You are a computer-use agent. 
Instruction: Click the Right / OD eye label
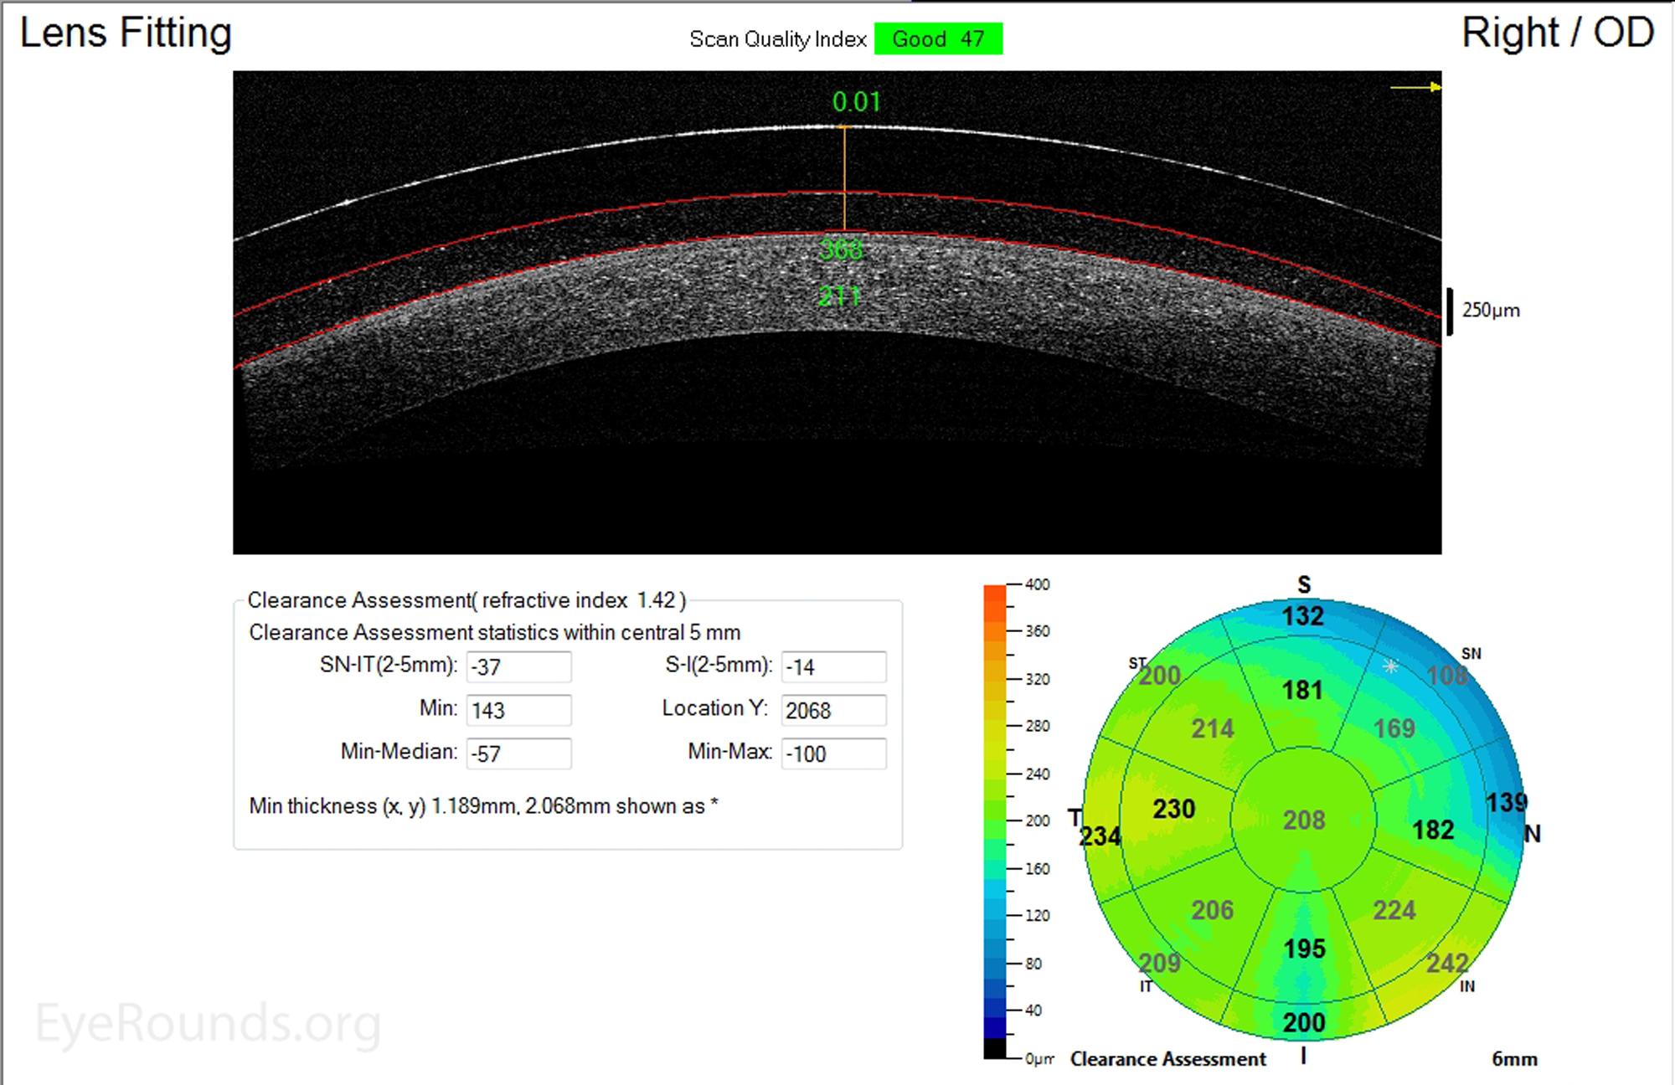pyautogui.click(x=1556, y=32)
